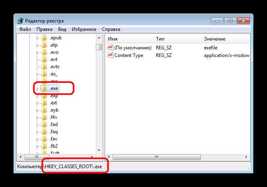The image size is (267, 187).
Task: Click tree pane scroll down arrow
Action: click(x=99, y=150)
